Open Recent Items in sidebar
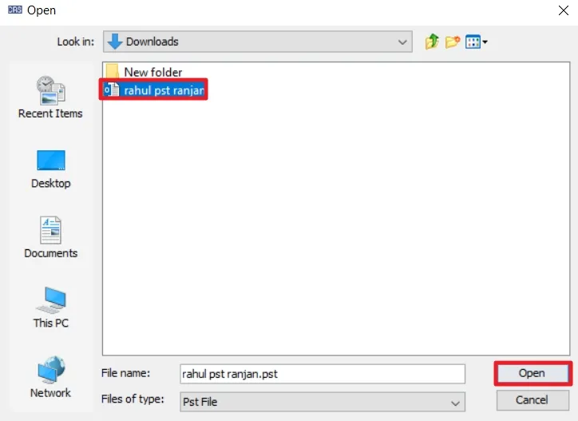Screen dimensions: 578x421 point(50,97)
